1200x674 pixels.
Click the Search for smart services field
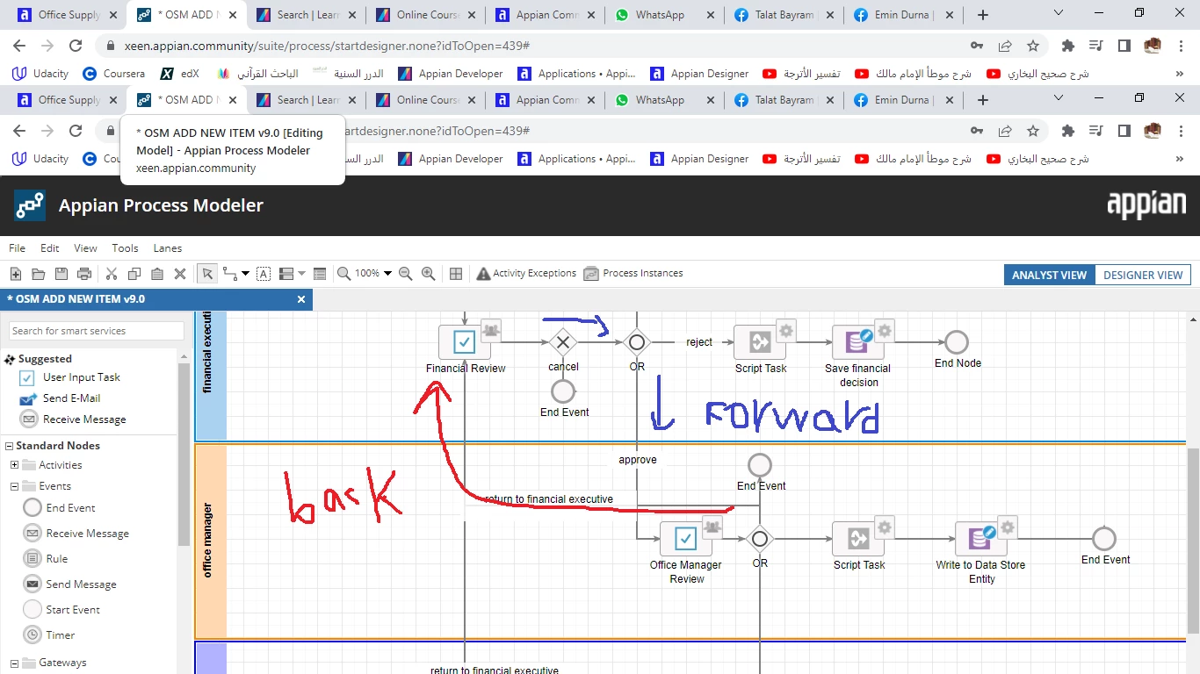tap(97, 331)
